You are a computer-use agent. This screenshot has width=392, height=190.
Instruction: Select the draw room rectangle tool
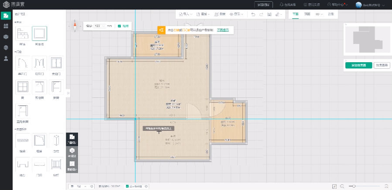[x=40, y=33]
